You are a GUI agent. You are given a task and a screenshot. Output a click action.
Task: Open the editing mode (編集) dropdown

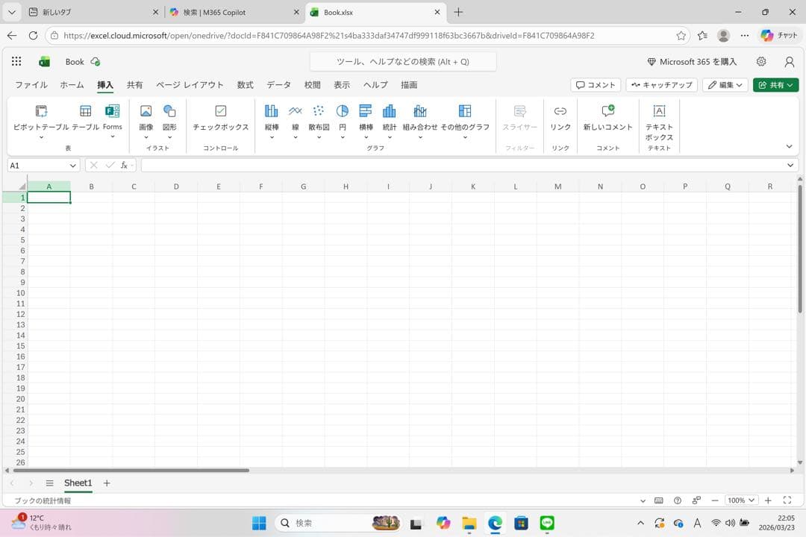tap(725, 85)
